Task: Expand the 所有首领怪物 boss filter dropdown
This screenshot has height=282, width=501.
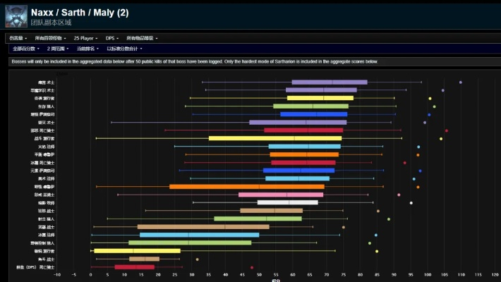Action: (51, 38)
